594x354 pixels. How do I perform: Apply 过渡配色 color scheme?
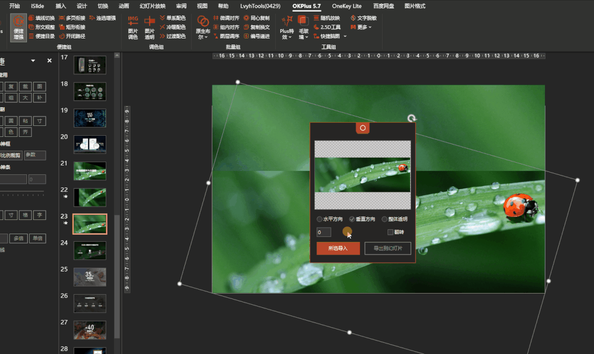[x=173, y=36]
